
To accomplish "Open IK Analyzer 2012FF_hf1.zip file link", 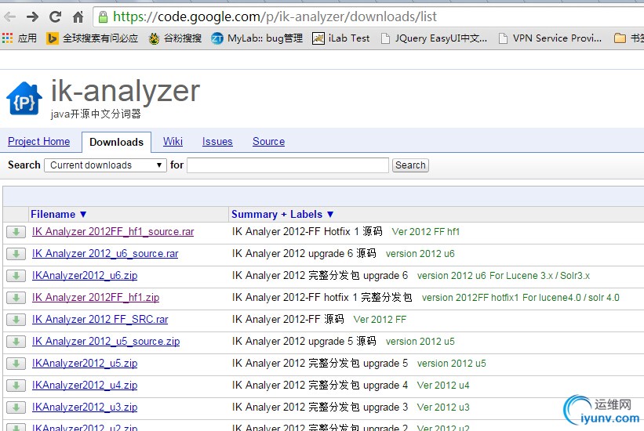I will tap(96, 298).
